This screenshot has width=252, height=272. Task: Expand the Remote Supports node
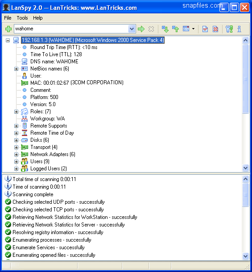coord(16,126)
